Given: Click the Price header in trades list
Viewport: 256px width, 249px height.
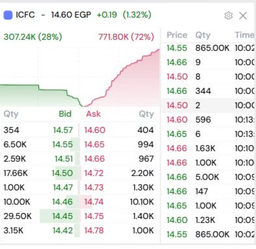Looking at the screenshot, I should [177, 35].
